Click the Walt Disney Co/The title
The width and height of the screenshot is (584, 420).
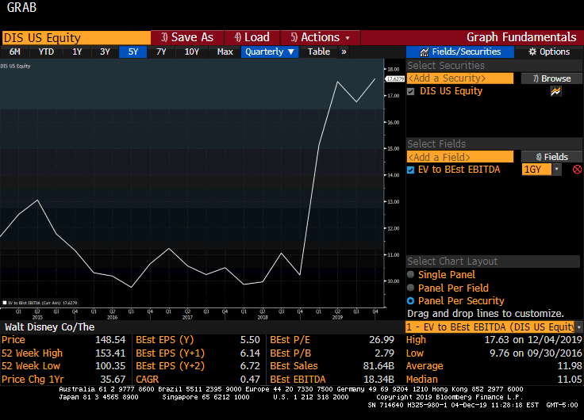pos(49,327)
